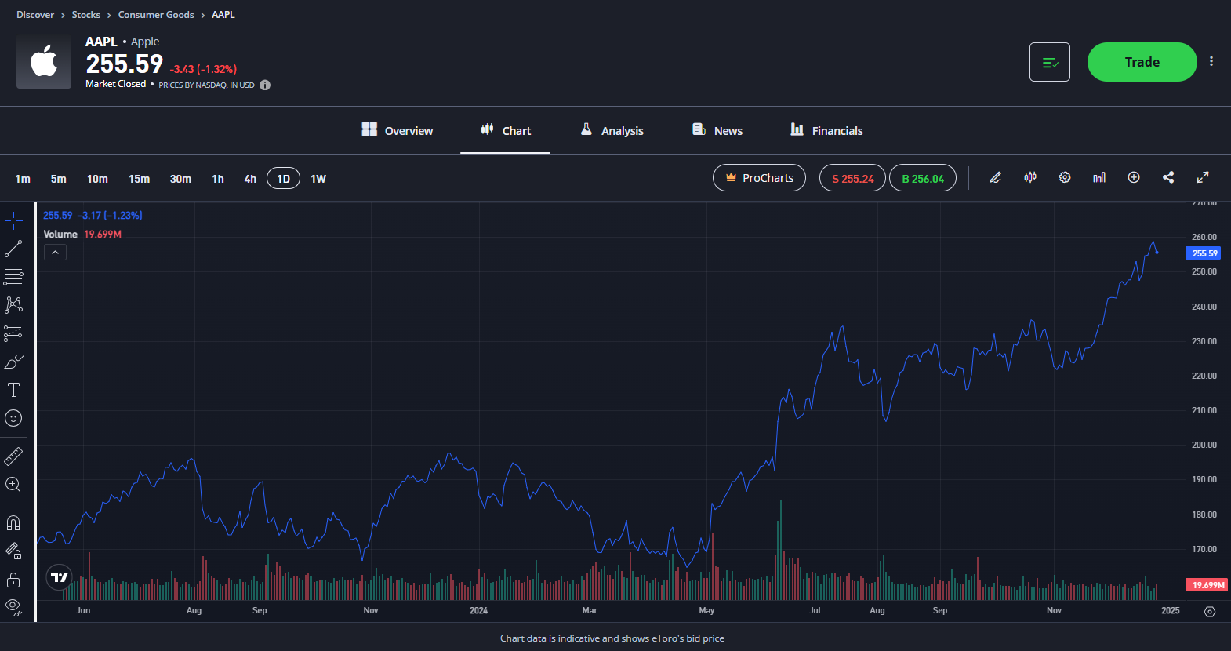Open the Stocks breadcrumb link
Image resolution: width=1231 pixels, height=651 pixels.
86,15
